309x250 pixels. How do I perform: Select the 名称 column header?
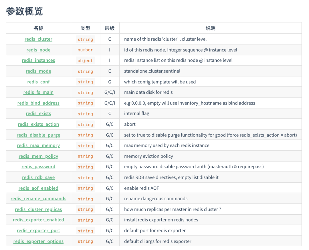point(38,28)
